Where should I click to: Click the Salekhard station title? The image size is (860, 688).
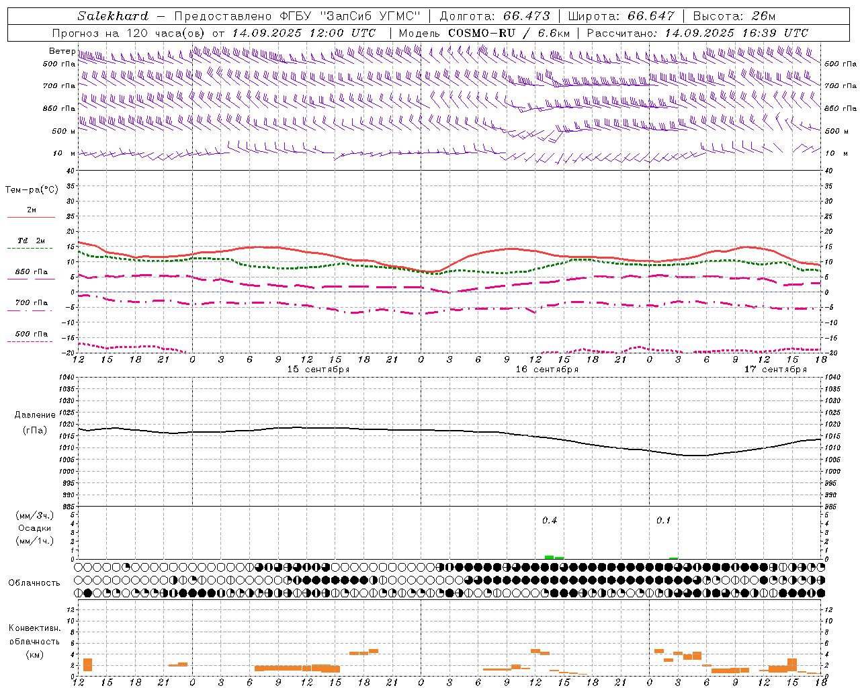click(x=113, y=16)
